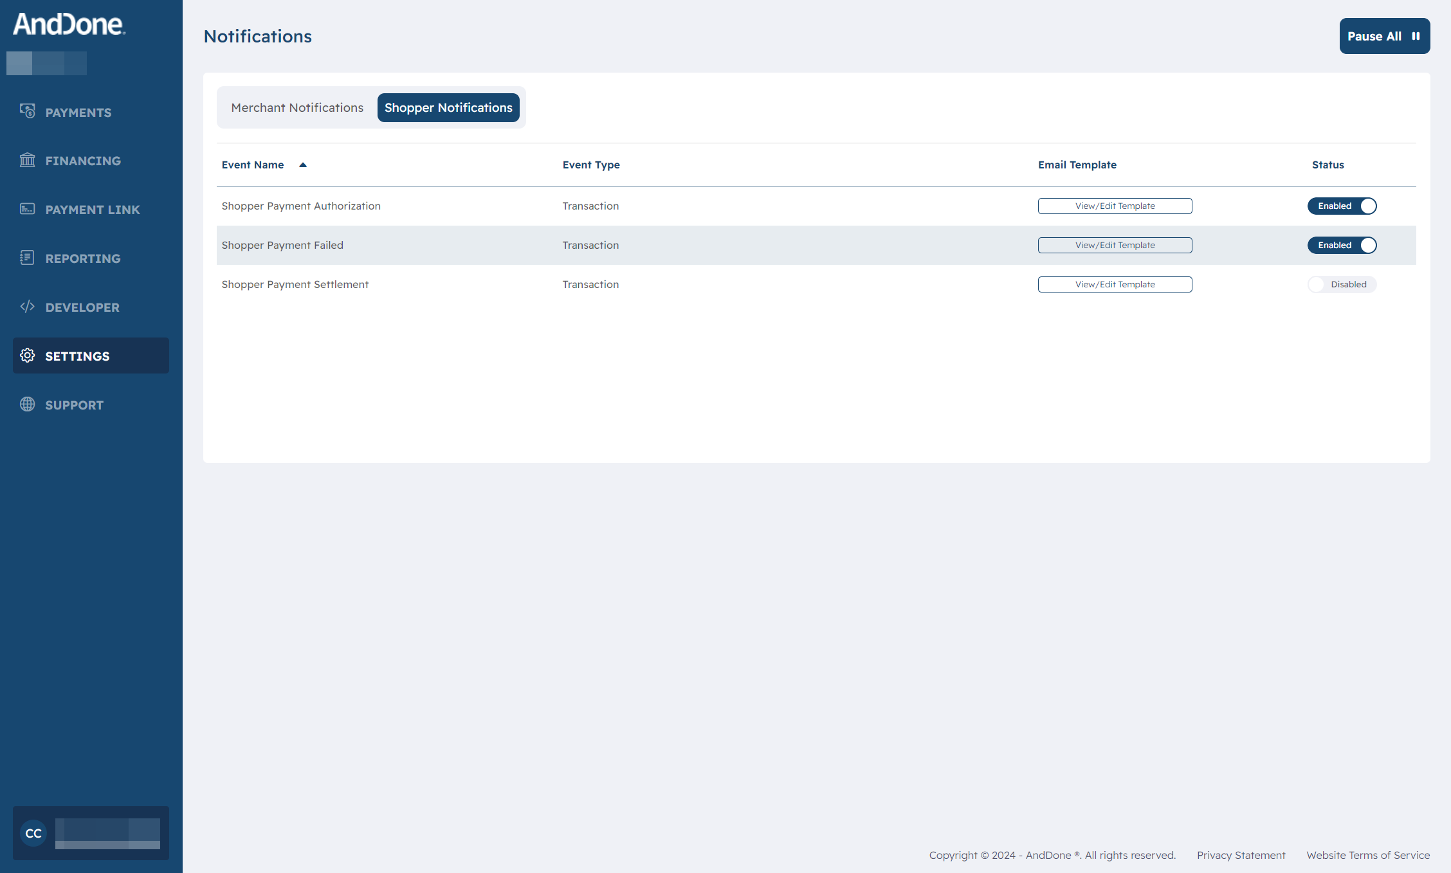
Task: Click Pause All notifications button
Action: [x=1385, y=36]
